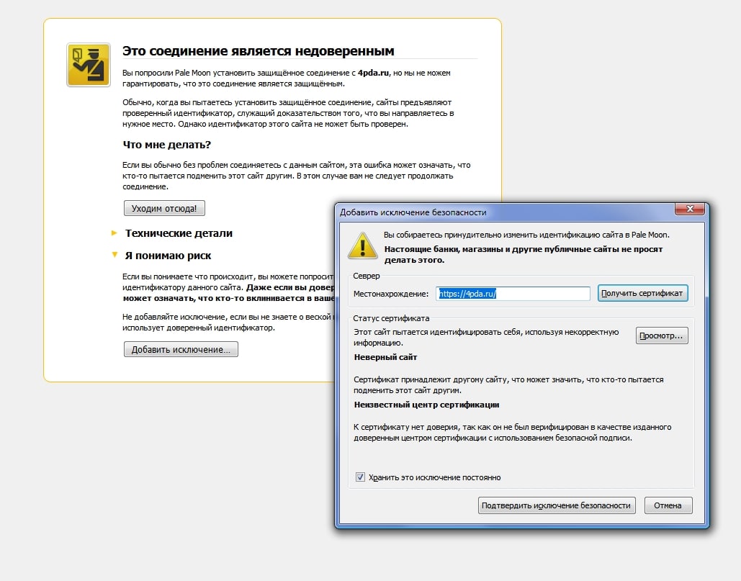Click the 'Неверный сайт' status text
The width and height of the screenshot is (741, 581).
(385, 357)
